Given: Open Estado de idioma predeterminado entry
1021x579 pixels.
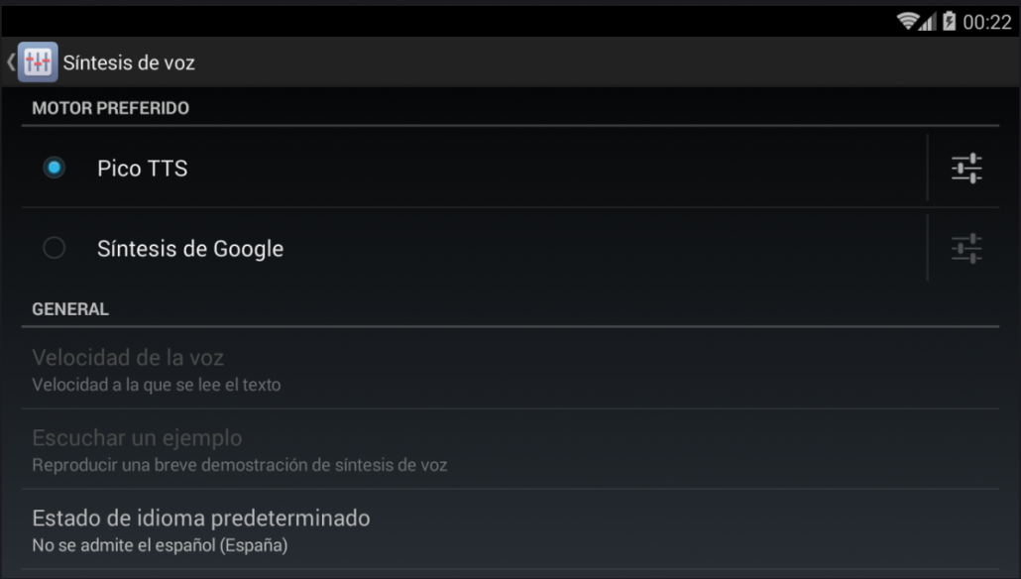Looking at the screenshot, I should tap(510, 529).
